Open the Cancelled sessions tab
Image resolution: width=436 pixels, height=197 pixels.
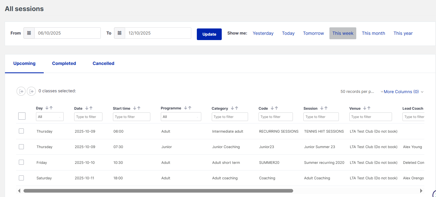103,64
